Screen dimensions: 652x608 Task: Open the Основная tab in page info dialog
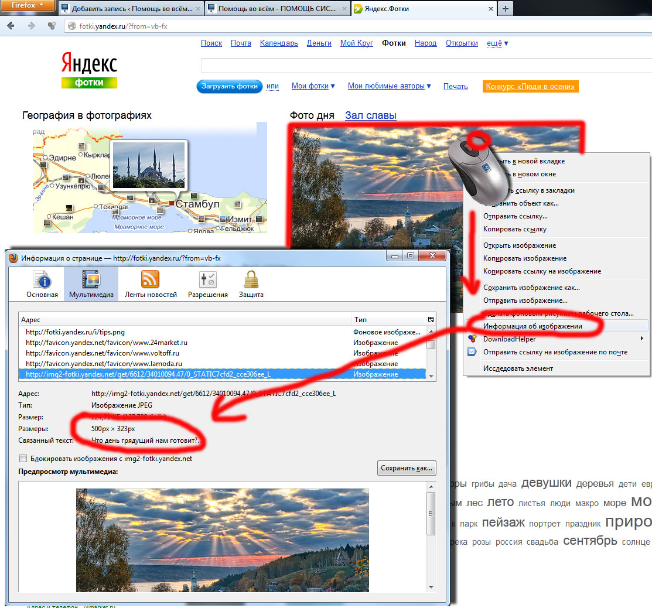[x=42, y=284]
